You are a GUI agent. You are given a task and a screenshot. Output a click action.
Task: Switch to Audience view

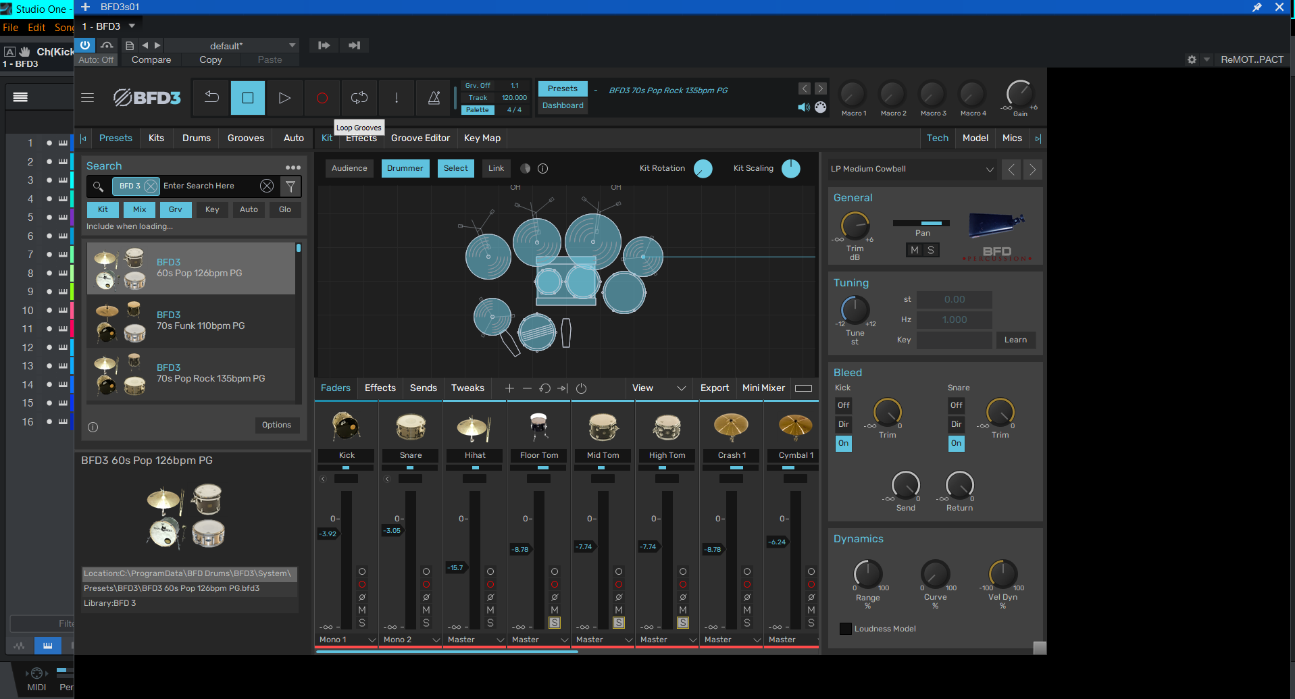click(x=349, y=169)
